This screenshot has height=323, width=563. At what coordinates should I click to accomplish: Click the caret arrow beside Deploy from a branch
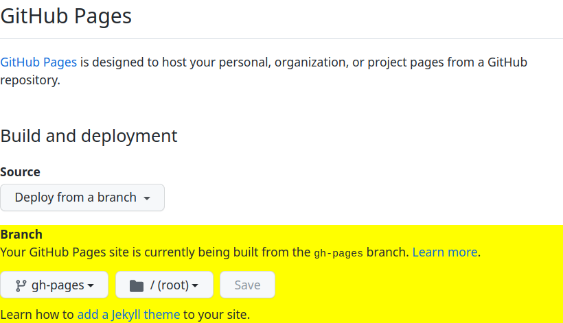147,198
